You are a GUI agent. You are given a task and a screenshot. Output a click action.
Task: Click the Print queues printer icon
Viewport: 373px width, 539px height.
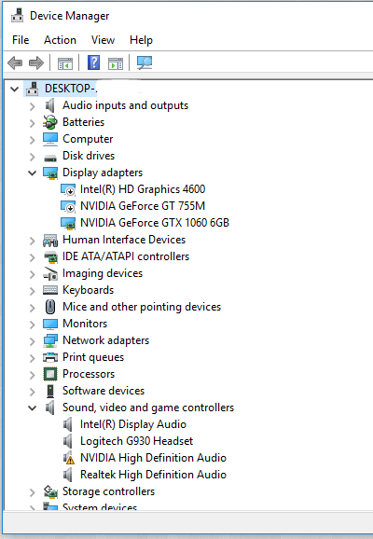click(50, 357)
